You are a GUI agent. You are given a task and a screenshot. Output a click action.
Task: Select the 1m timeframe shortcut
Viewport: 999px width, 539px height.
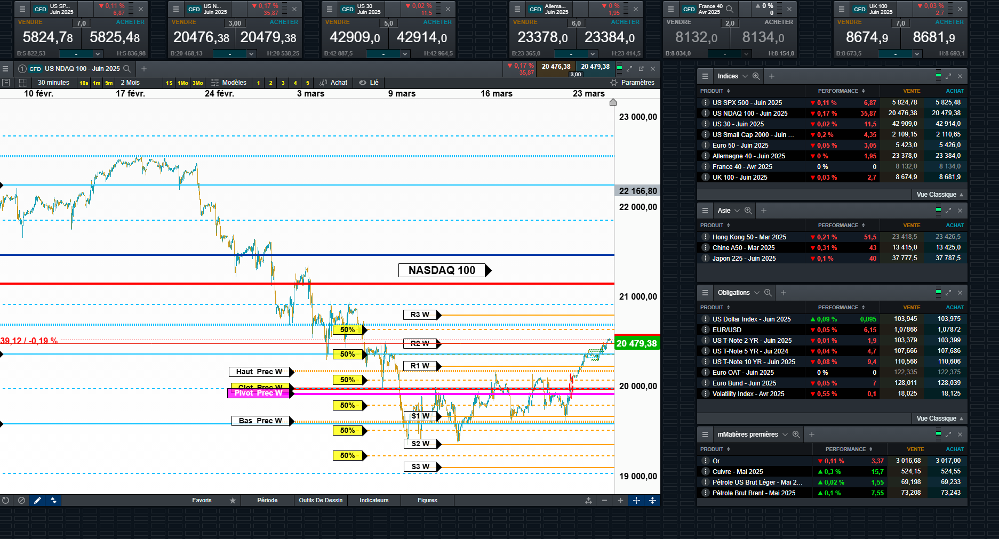[97, 83]
